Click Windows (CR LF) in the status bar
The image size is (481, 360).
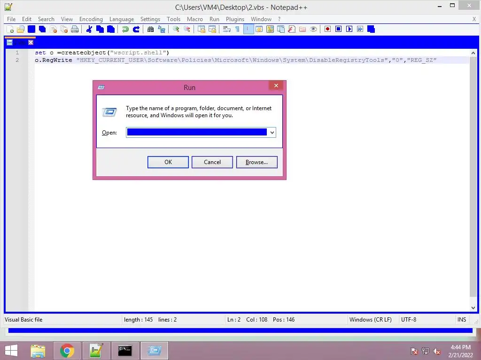pyautogui.click(x=371, y=320)
